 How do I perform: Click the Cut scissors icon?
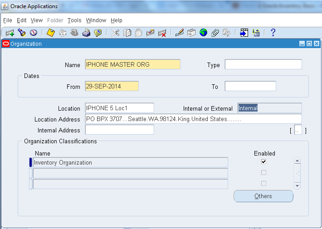115,33
